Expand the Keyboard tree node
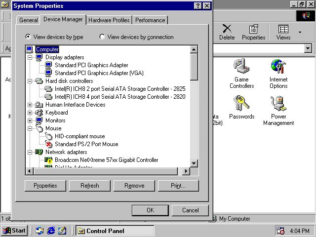The image size is (316, 237). pos(30,113)
